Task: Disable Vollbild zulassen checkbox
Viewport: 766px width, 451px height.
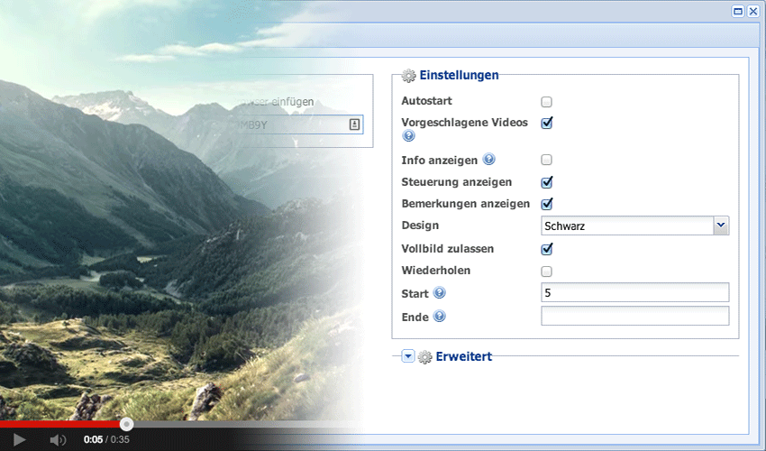Action: click(546, 249)
